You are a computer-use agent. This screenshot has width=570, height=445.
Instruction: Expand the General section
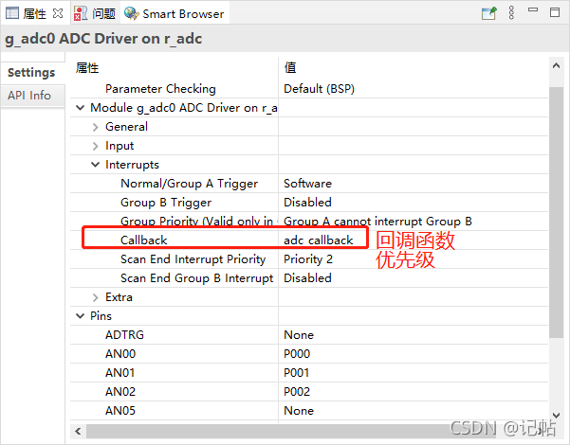[x=95, y=127]
